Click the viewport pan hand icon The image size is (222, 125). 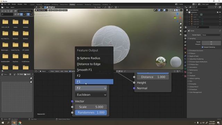[x=180, y=27]
